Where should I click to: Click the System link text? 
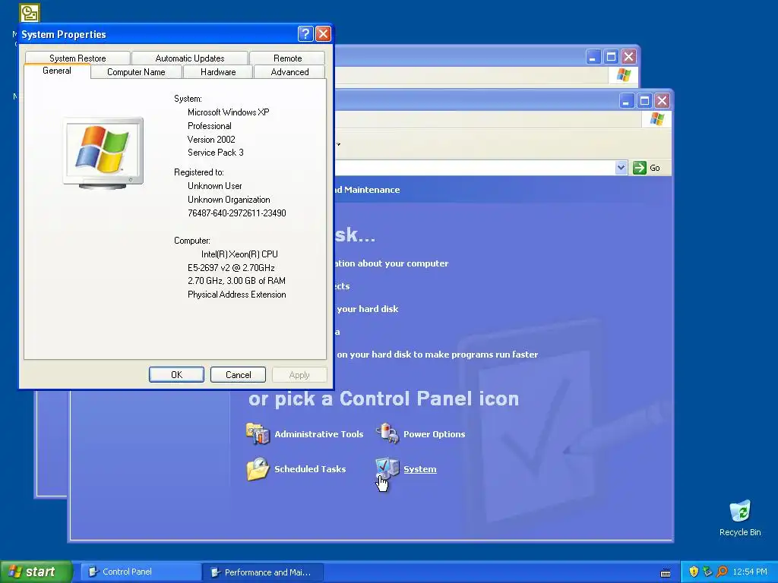(x=419, y=469)
